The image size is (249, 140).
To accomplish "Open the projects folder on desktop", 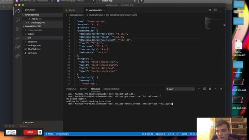I will 238,6.
